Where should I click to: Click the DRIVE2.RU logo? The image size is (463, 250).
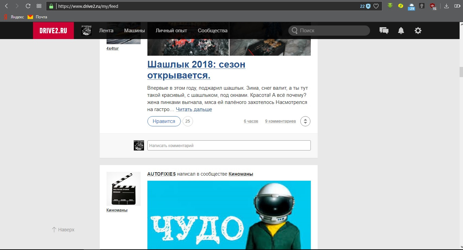point(53,31)
